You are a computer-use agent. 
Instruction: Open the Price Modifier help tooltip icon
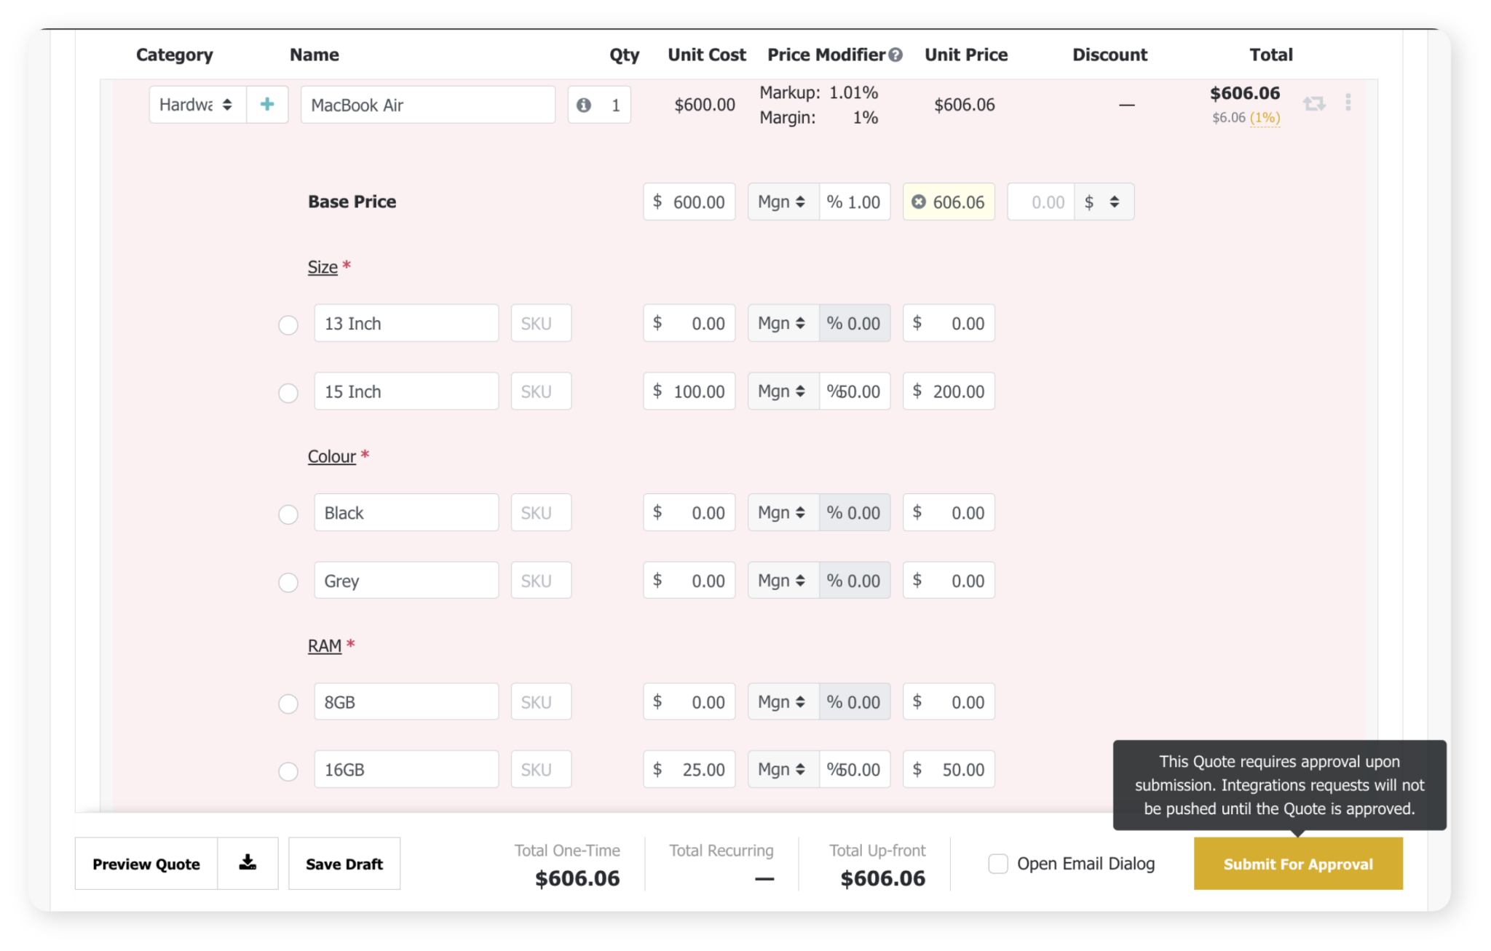[x=895, y=54]
